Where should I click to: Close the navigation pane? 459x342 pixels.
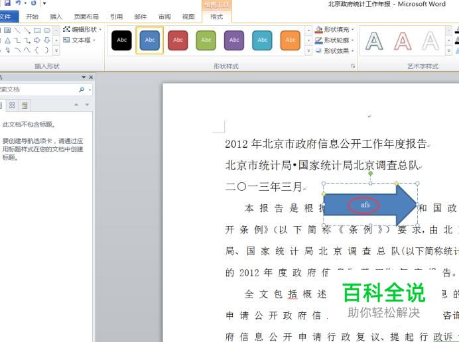91,78
